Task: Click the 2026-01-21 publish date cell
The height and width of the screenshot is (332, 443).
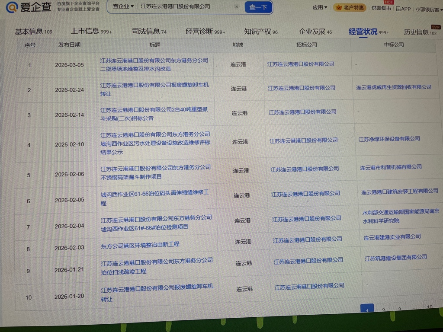Action: click(69, 270)
